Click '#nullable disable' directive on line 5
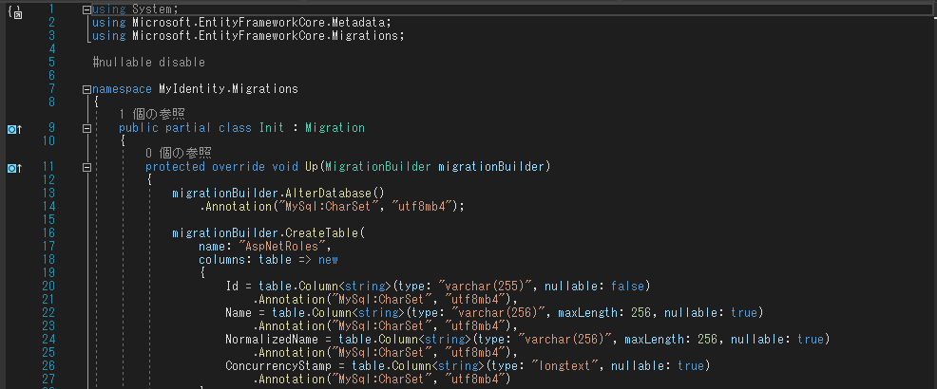This screenshot has height=389, width=937. coord(149,63)
